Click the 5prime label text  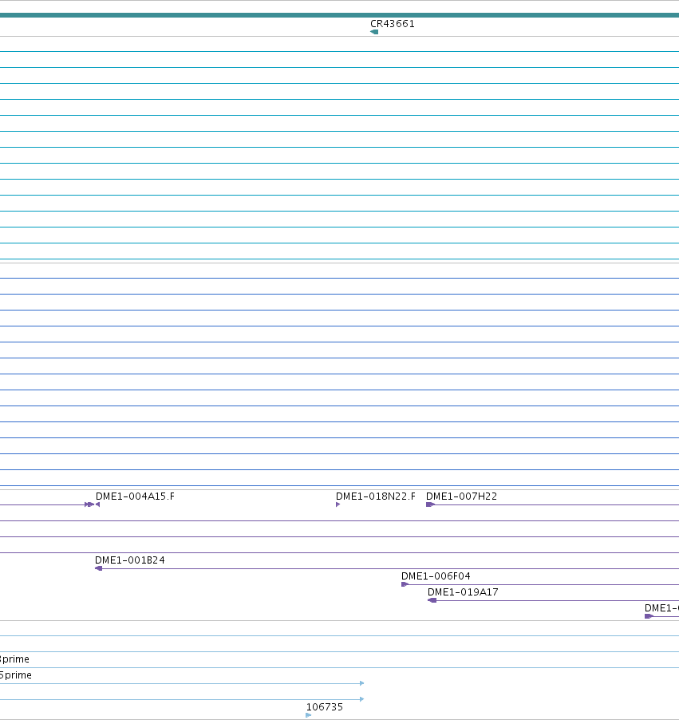(16, 675)
